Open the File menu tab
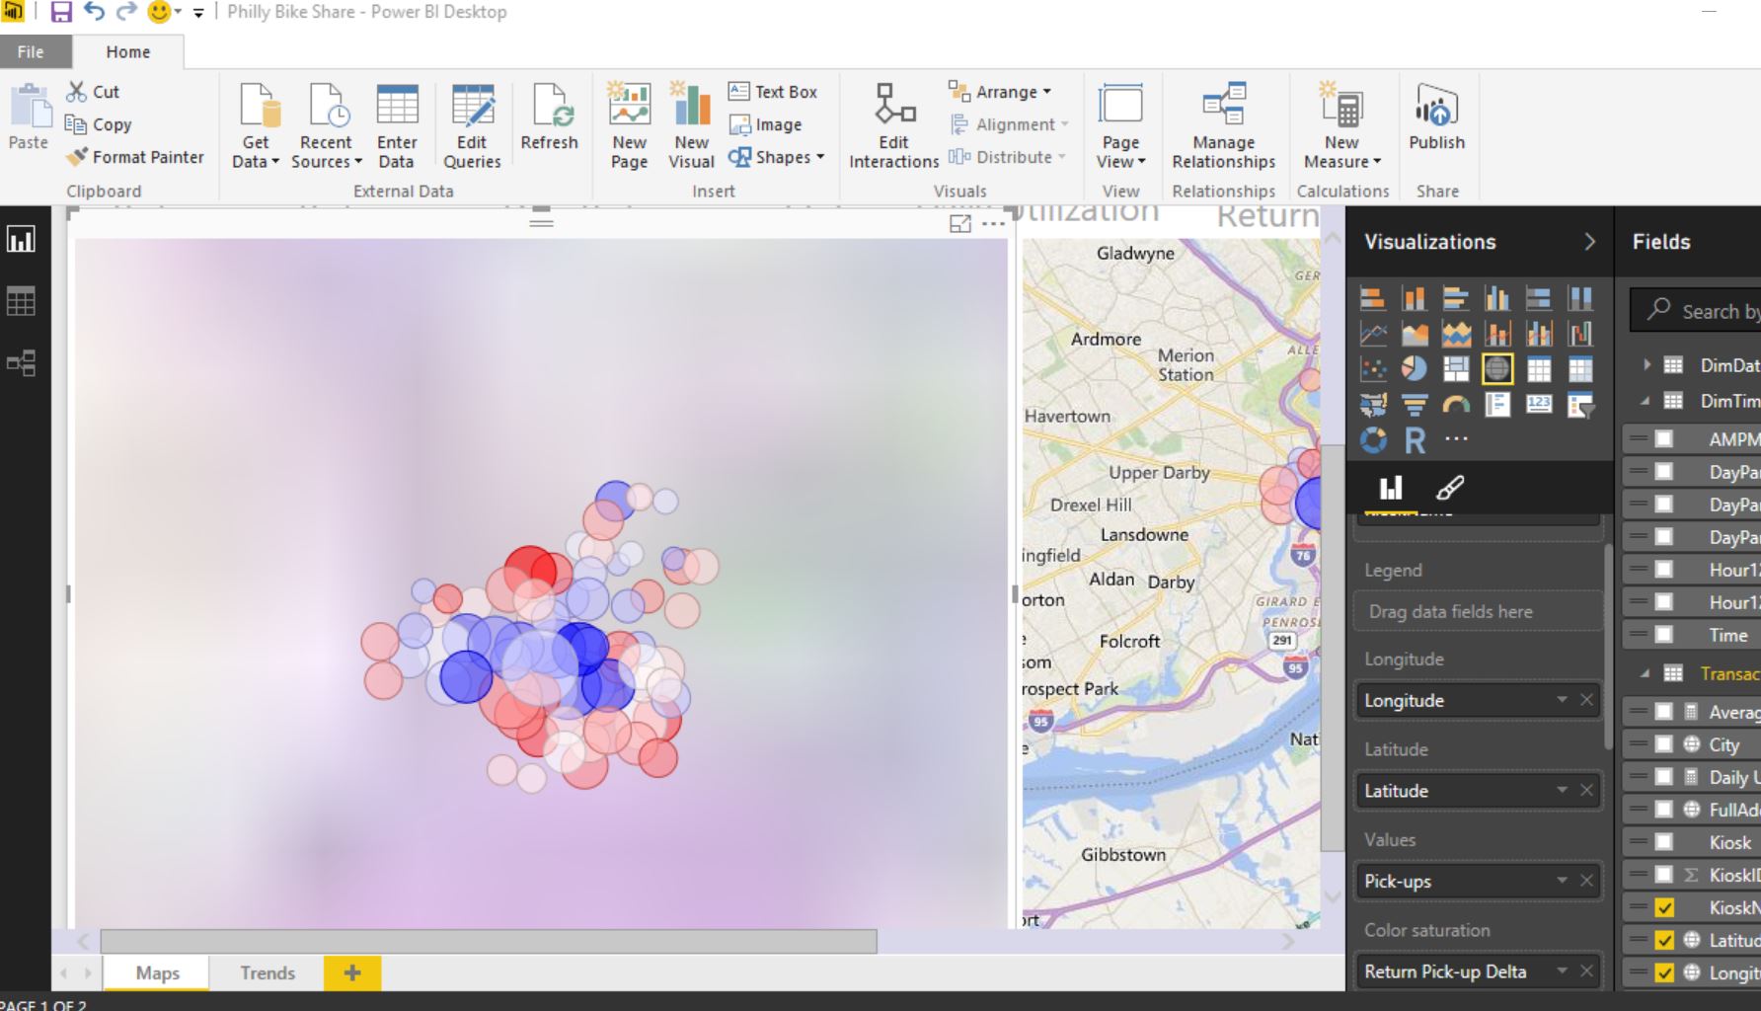Screen dimensions: 1761x1011 [x=31, y=52]
